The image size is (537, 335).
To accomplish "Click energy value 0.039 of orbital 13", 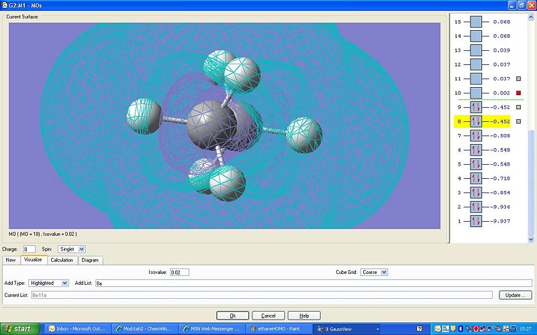I will 501,50.
